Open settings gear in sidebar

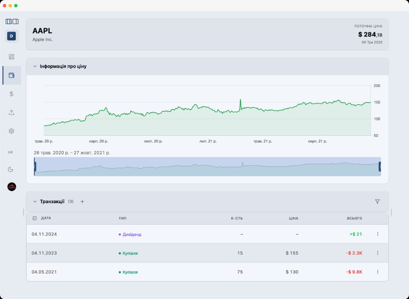pyautogui.click(x=12, y=131)
